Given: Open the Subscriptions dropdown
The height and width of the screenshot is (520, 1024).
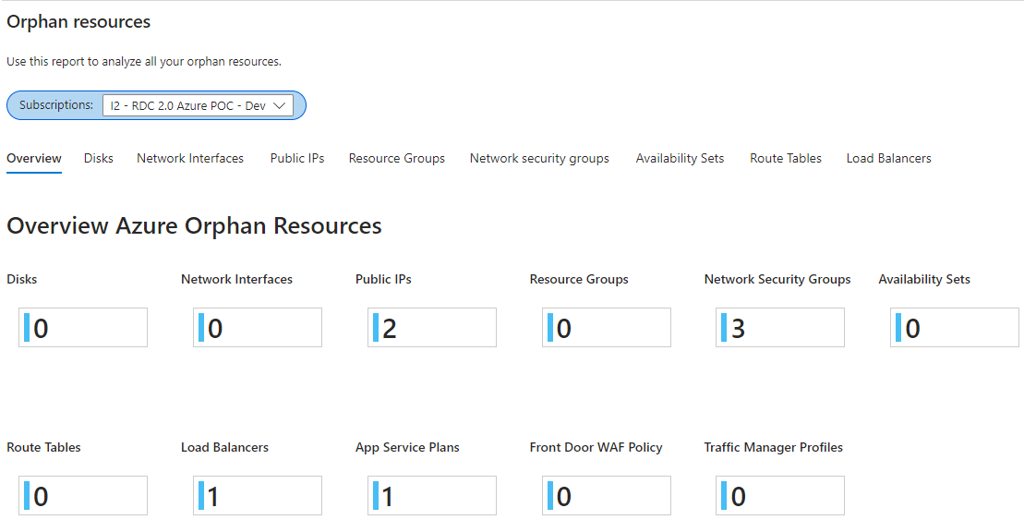Looking at the screenshot, I should pyautogui.click(x=198, y=105).
